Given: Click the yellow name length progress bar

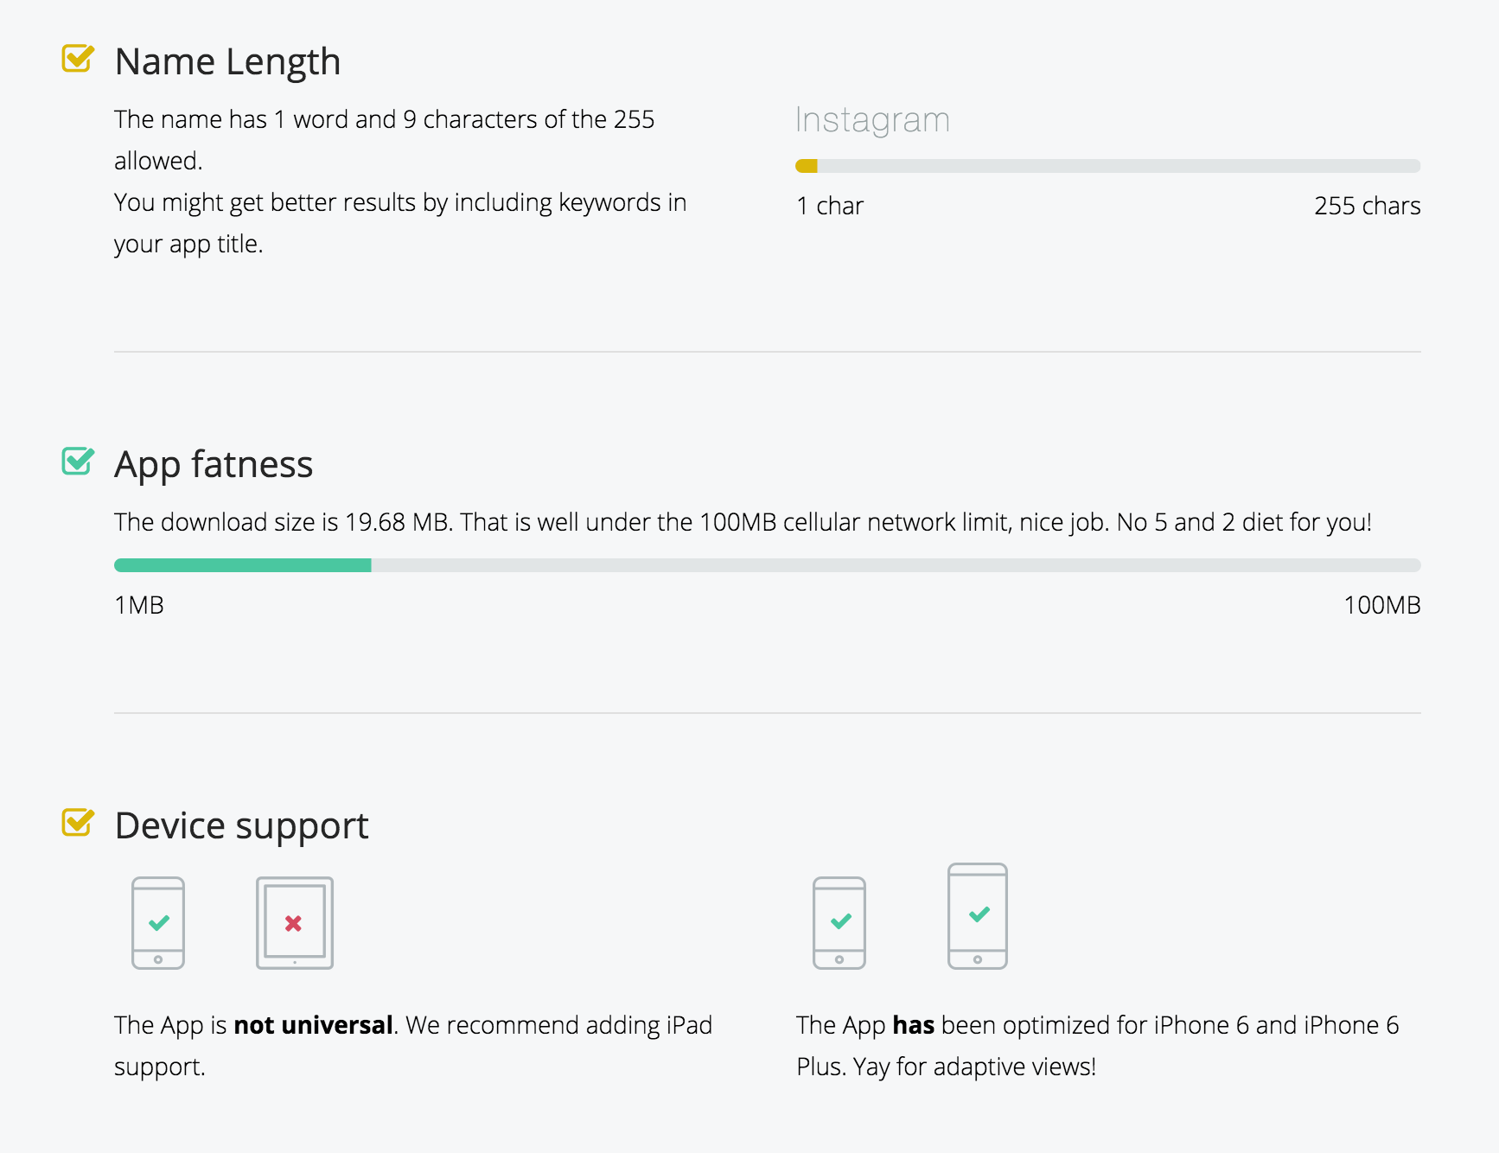Looking at the screenshot, I should pos(807,166).
